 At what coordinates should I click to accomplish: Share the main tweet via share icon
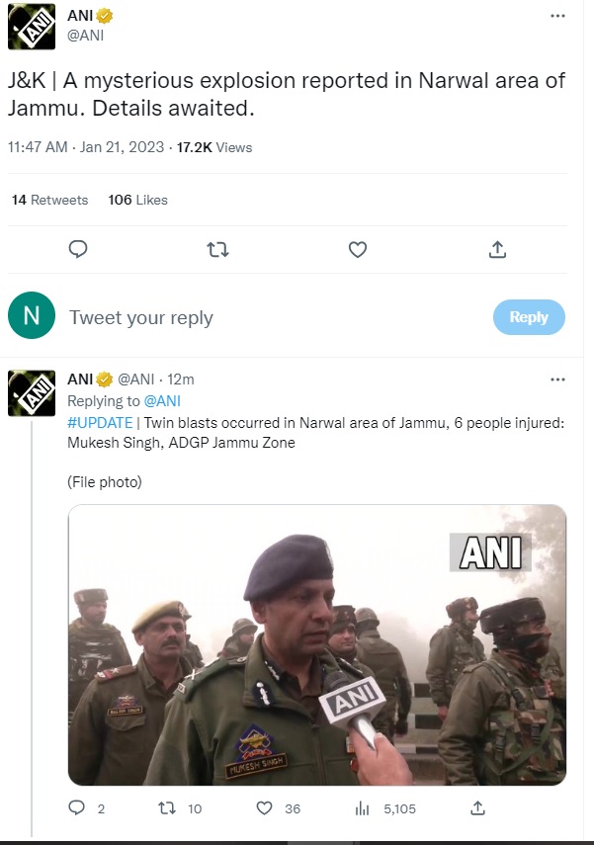498,249
